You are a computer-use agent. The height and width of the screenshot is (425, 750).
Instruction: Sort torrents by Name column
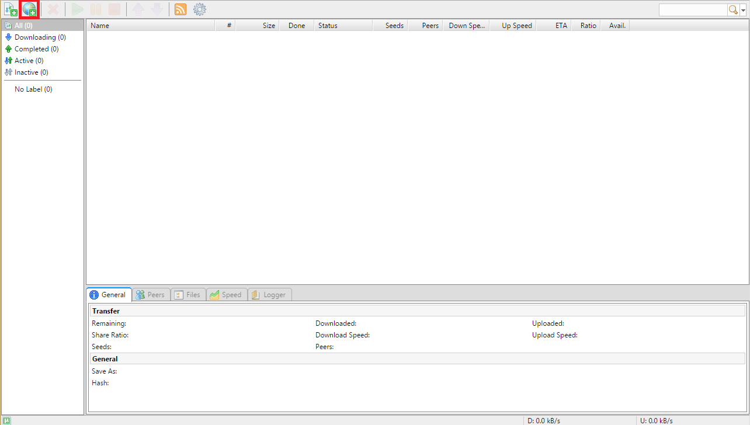tap(150, 26)
